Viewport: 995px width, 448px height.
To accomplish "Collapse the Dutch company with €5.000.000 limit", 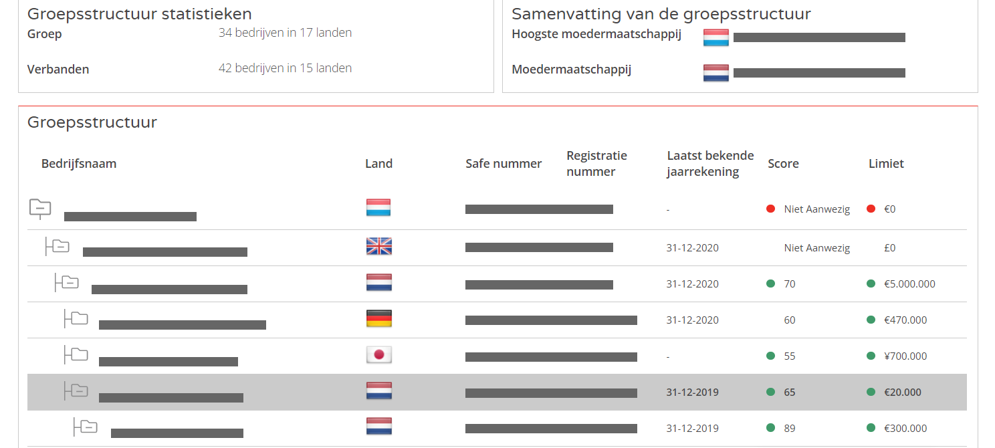I will pos(69,283).
